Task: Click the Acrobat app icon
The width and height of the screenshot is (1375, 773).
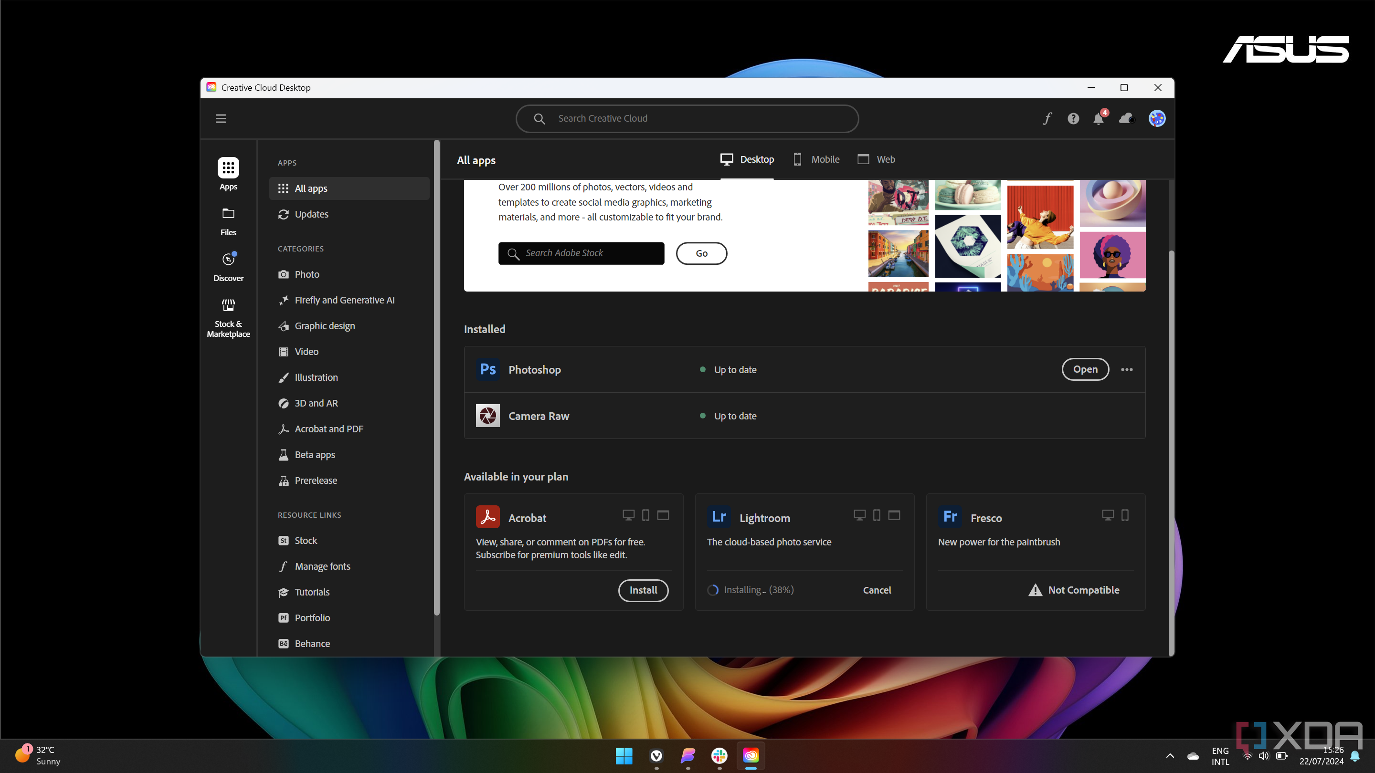Action: [487, 516]
